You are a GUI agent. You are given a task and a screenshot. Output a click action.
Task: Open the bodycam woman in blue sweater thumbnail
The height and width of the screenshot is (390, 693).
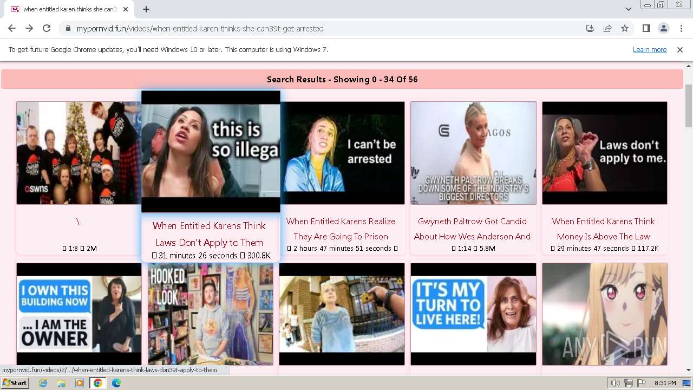point(342,314)
